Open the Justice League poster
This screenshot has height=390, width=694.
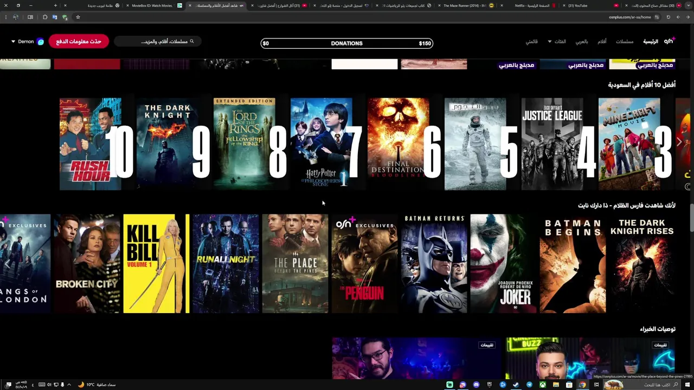pyautogui.click(x=552, y=144)
